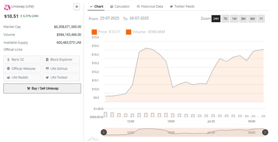278x142 pixels.
Task: Click the UNI Reddit icon
Action: (8, 77)
